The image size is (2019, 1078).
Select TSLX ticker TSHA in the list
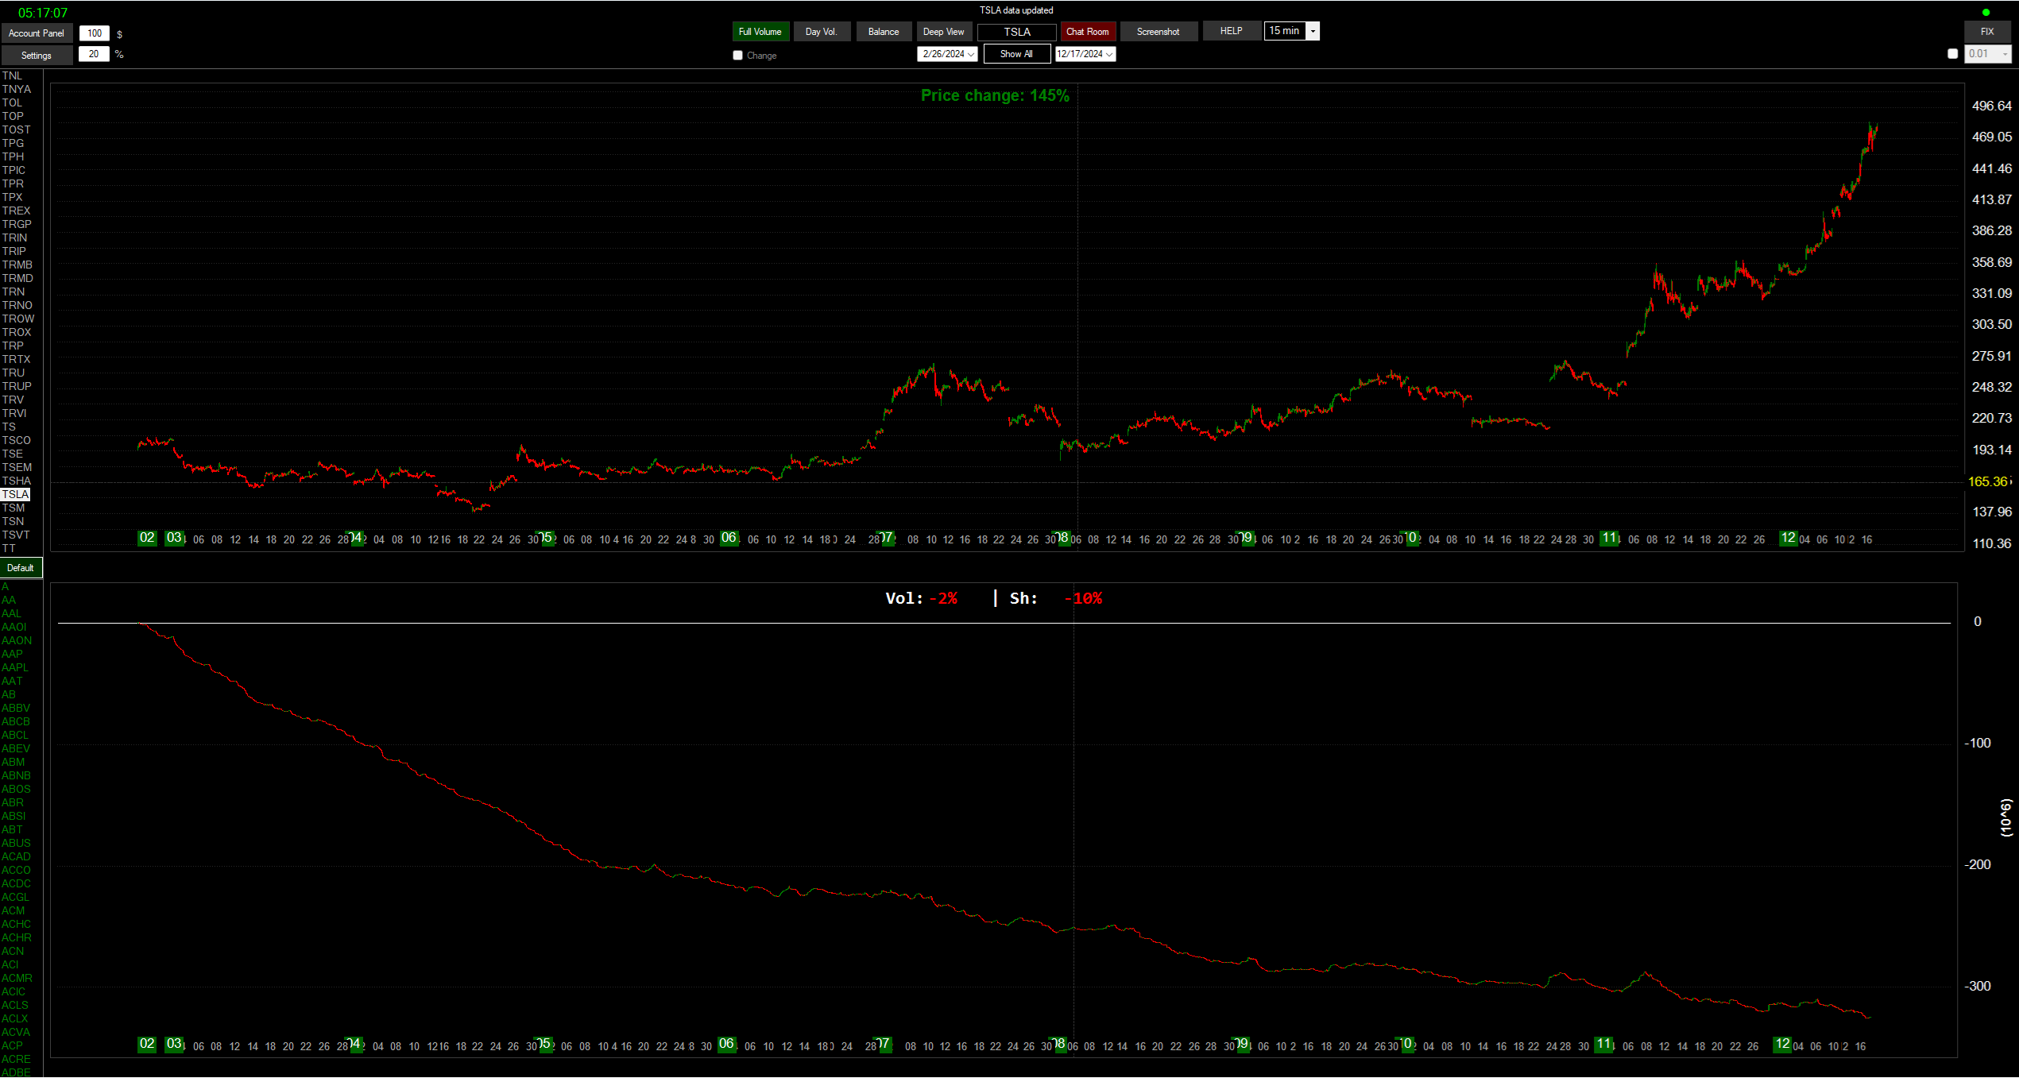(x=16, y=481)
